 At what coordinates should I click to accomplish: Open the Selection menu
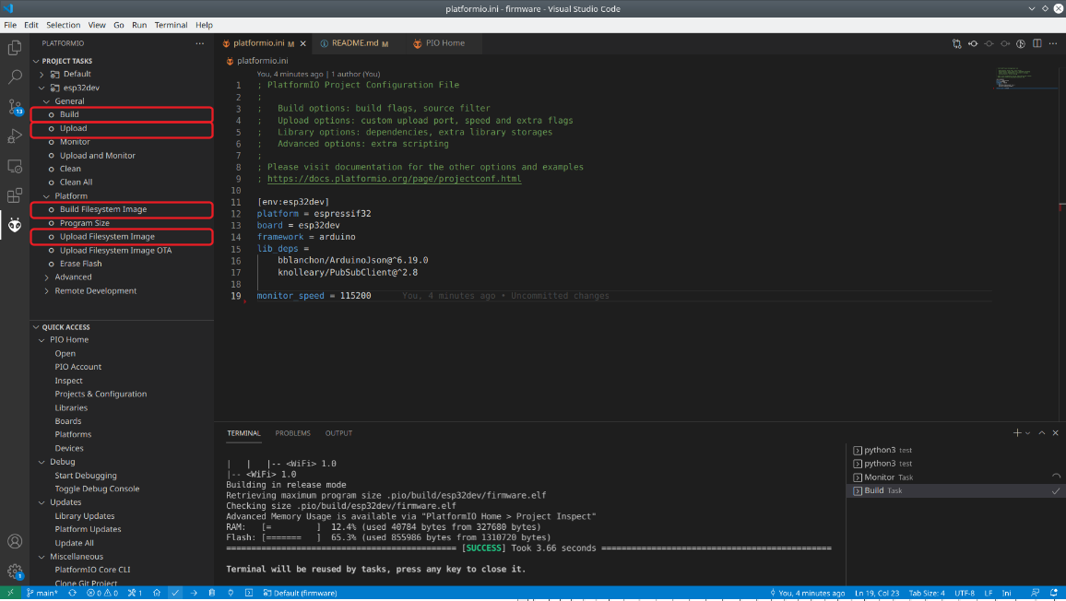click(64, 25)
